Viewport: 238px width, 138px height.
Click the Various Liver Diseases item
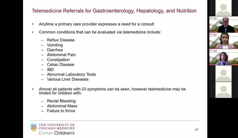pos(68,79)
